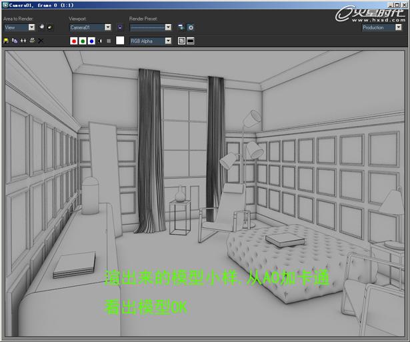Click the Print Image icon
Image resolution: width=410 pixels, height=342 pixels.
click(x=31, y=41)
